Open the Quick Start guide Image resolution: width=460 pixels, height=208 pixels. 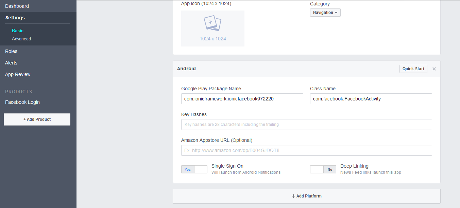click(413, 69)
